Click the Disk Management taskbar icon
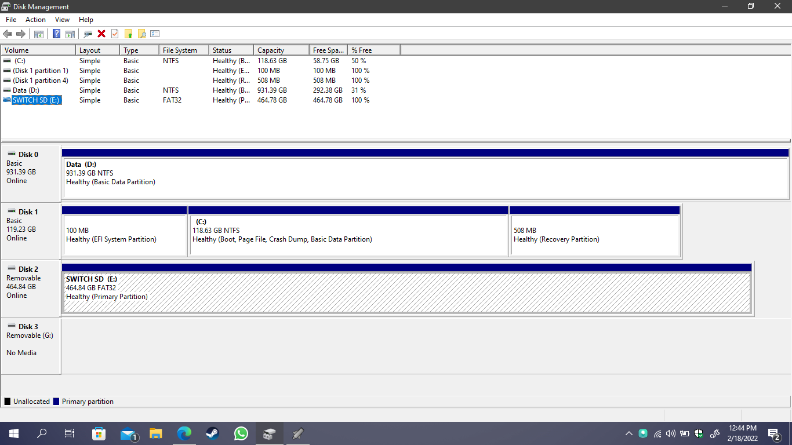The width and height of the screenshot is (792, 445). click(x=269, y=433)
